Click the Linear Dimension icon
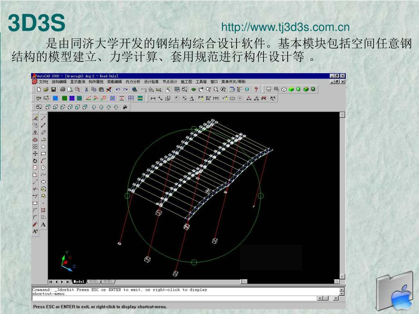 tap(153, 99)
